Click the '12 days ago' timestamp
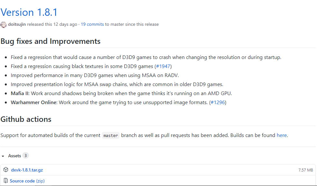Viewport: 317px width, 186px height. tap(65, 24)
